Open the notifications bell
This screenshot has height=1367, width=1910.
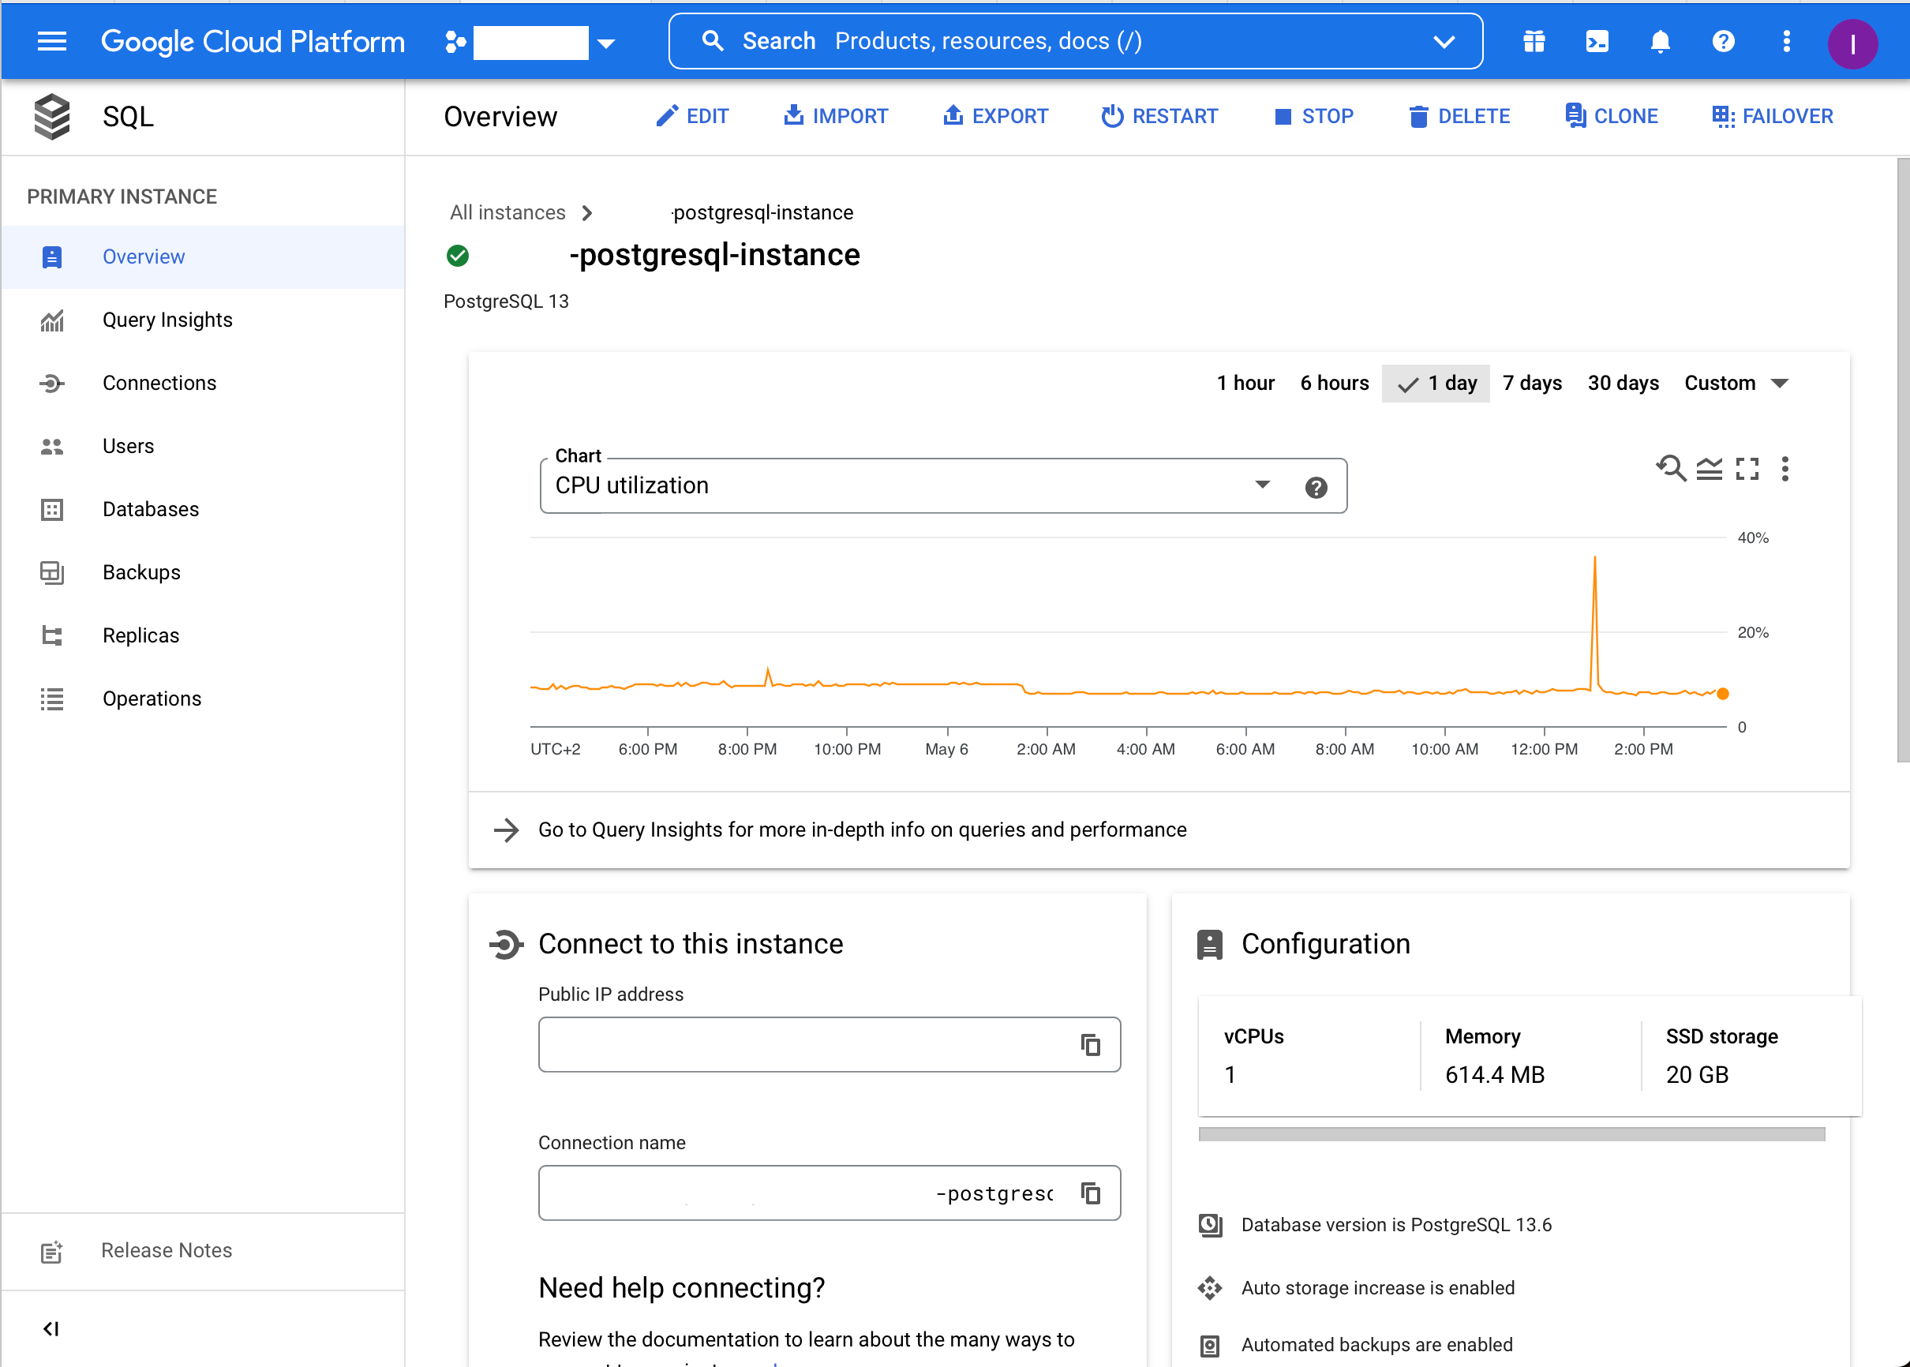[x=1660, y=41]
